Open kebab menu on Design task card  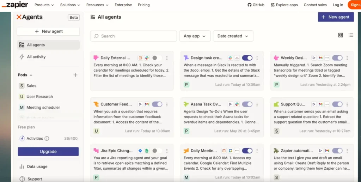pos(257,58)
